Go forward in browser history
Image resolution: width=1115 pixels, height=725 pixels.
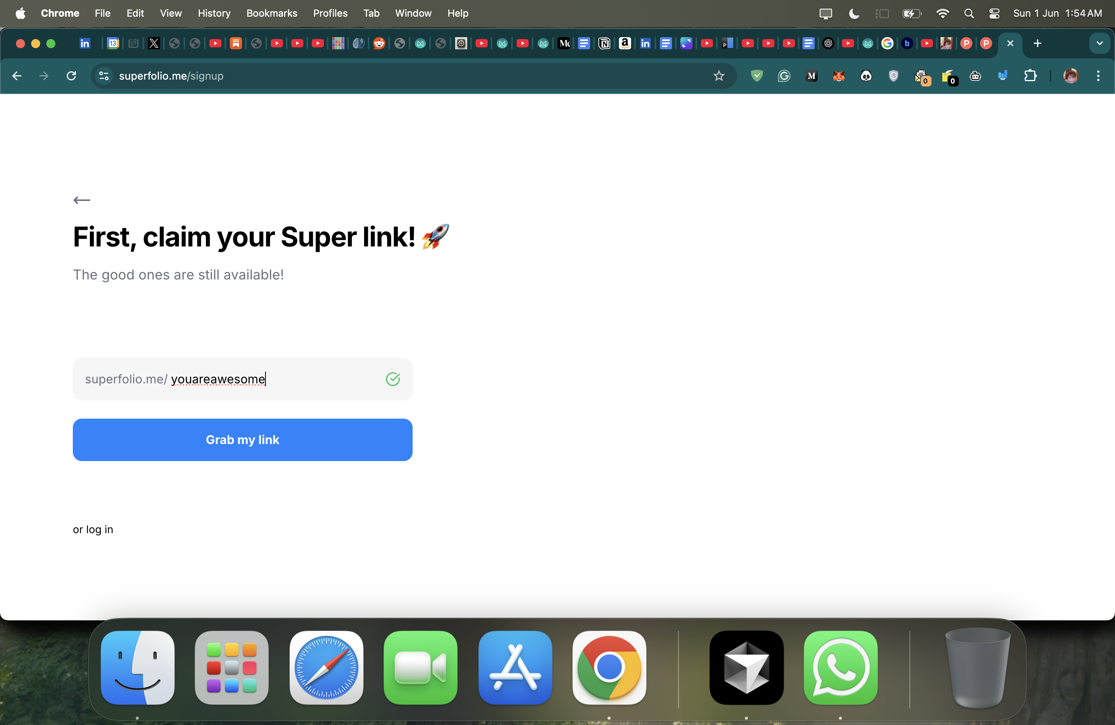click(x=44, y=76)
